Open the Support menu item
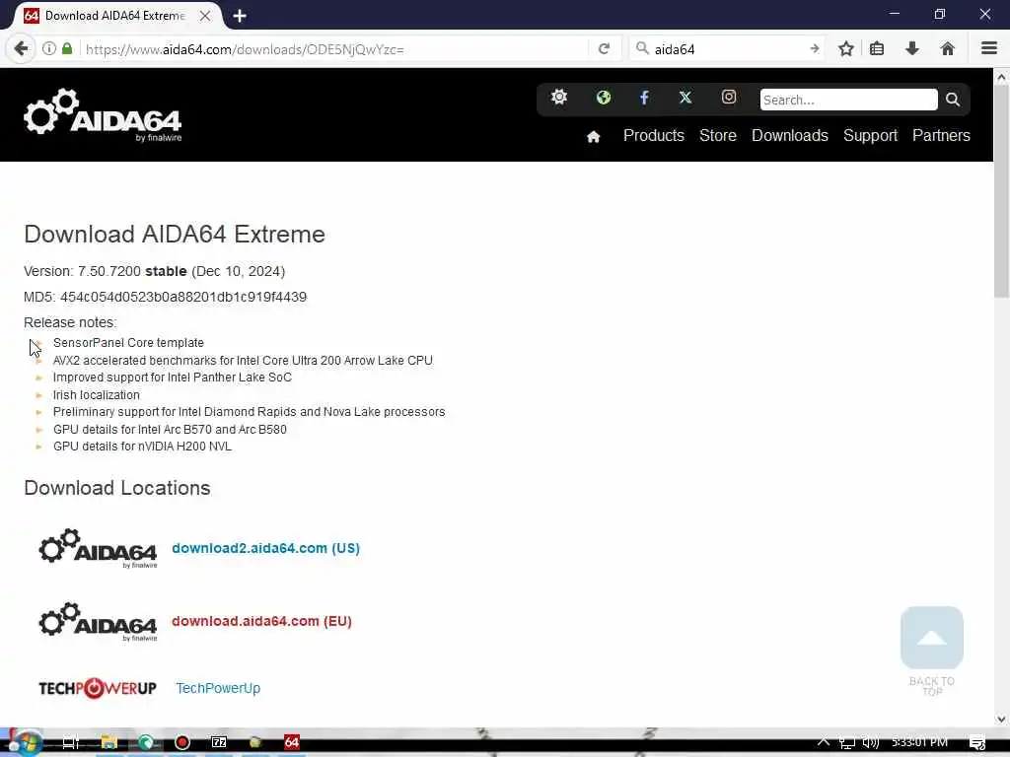Viewport: 1010px width, 757px height. [870, 136]
